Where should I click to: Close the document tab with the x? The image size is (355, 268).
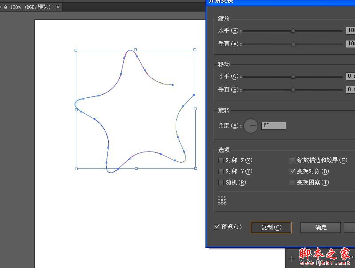[58, 7]
